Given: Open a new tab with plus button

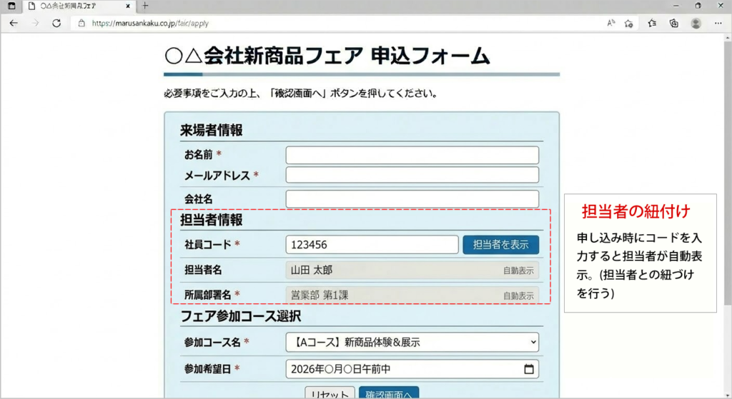Looking at the screenshot, I should pyautogui.click(x=146, y=6).
